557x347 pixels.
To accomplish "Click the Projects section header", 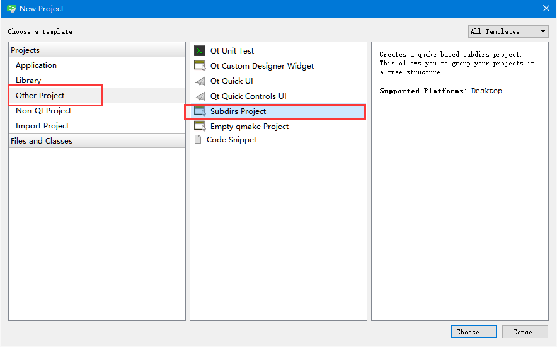I will point(25,50).
